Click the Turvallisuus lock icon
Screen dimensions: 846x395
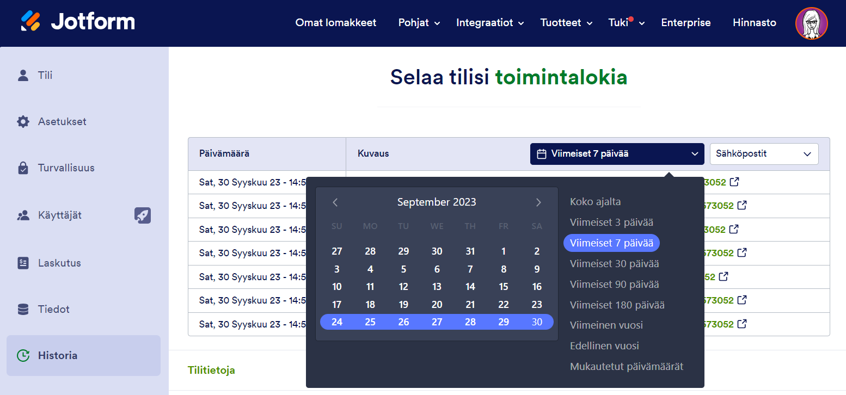[x=23, y=168]
